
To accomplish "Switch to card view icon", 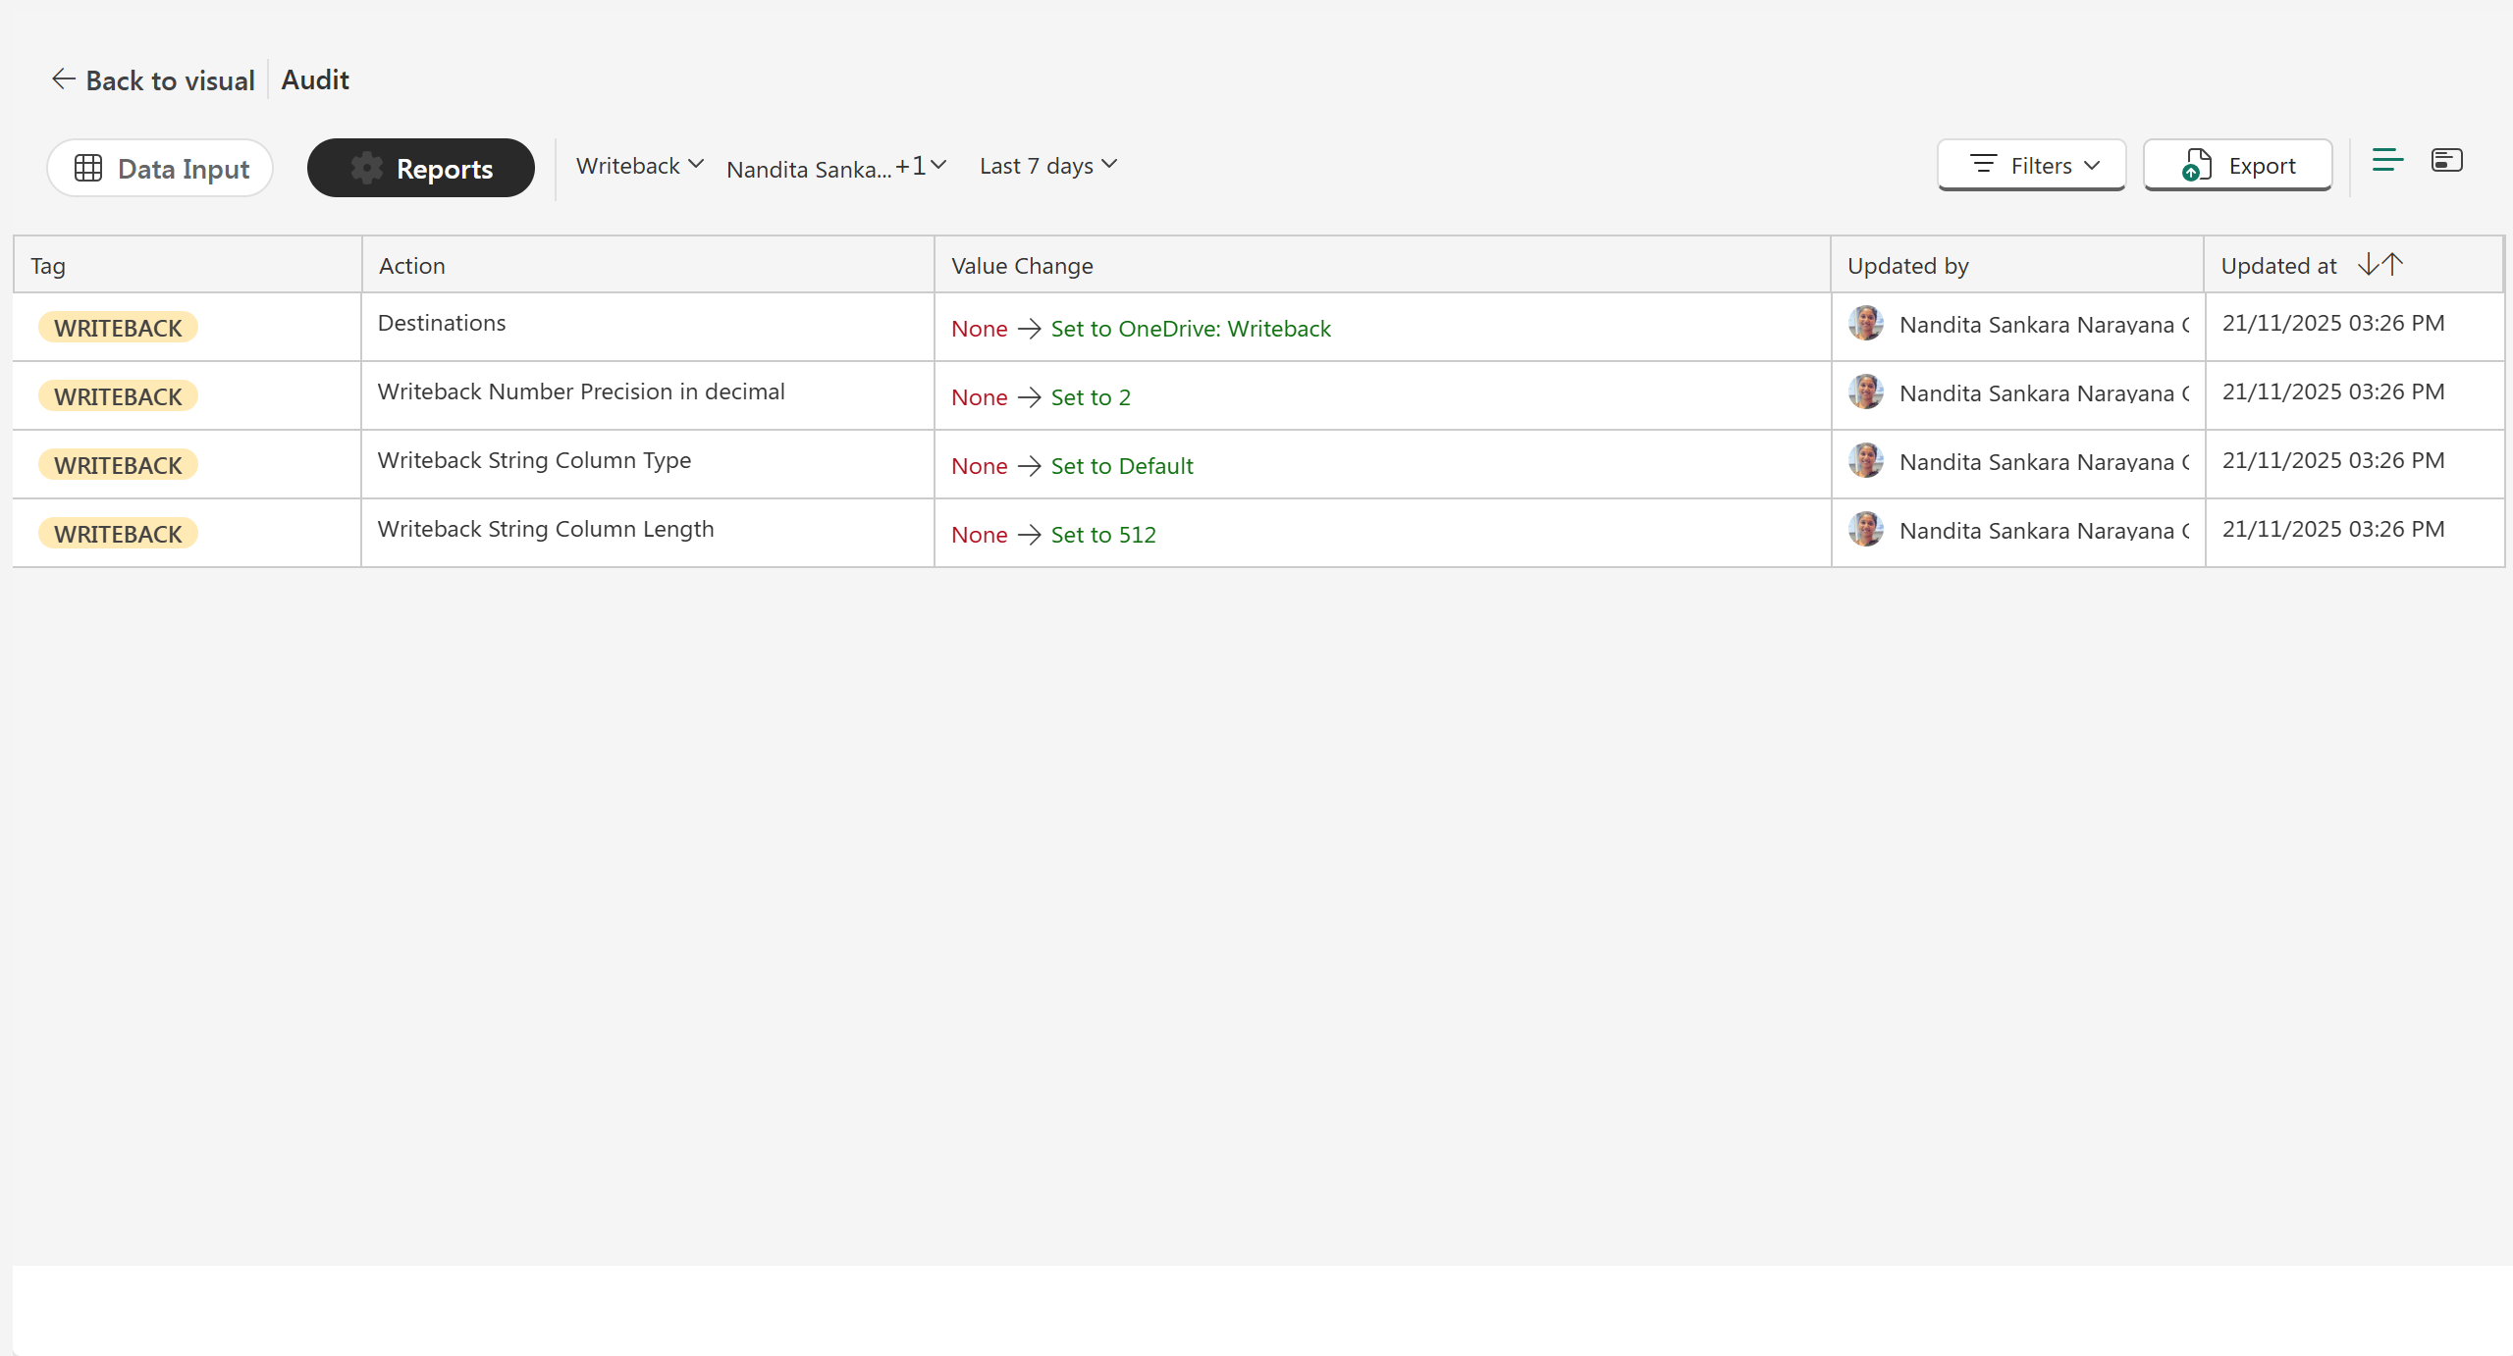I will point(2446,160).
